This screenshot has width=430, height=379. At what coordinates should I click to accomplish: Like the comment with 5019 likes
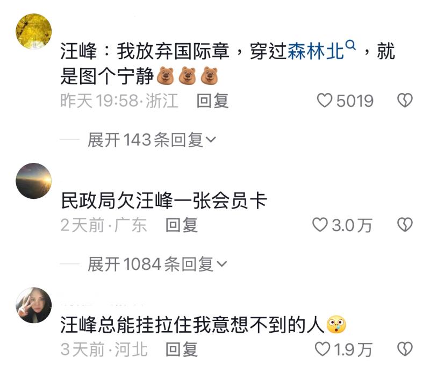[325, 101]
